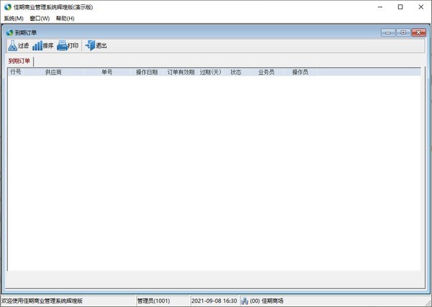Minimize the 到期订单 child window
The image size is (432, 307).
pos(388,32)
